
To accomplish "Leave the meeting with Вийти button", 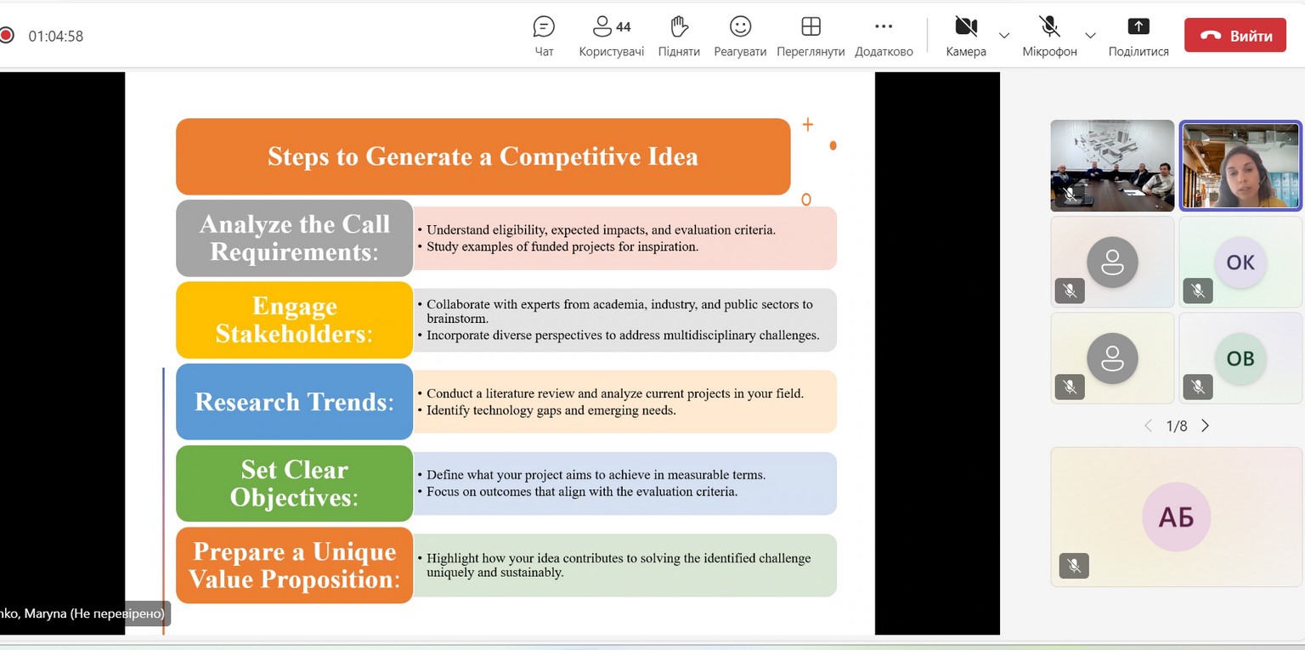I will point(1234,36).
